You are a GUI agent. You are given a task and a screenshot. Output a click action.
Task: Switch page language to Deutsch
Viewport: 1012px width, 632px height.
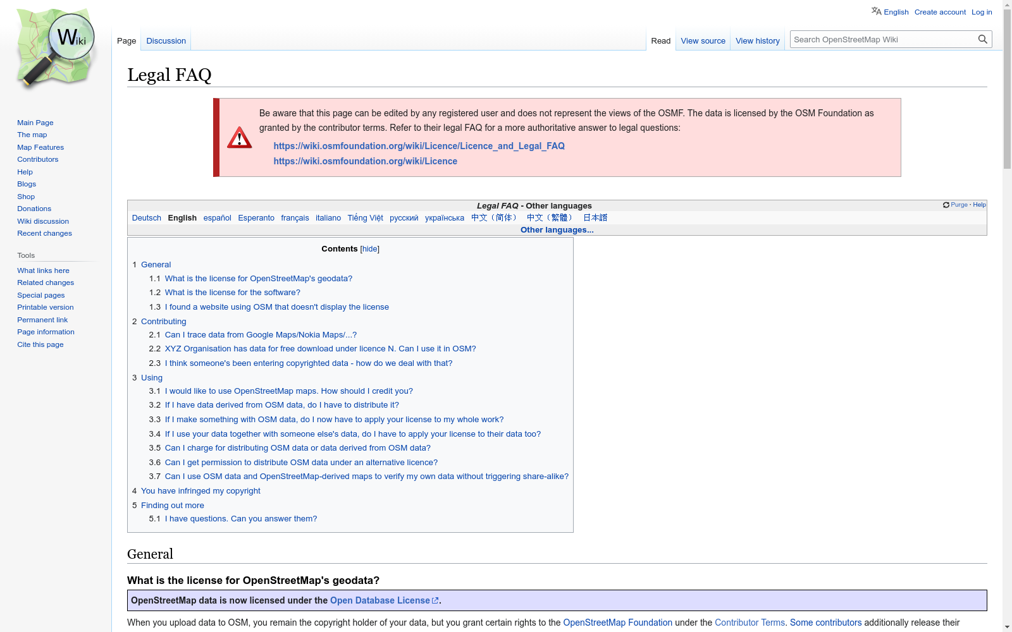click(146, 218)
